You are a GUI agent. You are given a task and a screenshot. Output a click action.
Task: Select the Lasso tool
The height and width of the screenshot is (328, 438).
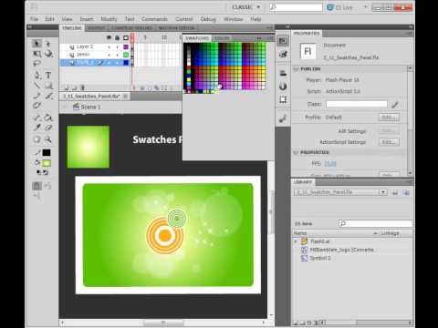click(36, 64)
